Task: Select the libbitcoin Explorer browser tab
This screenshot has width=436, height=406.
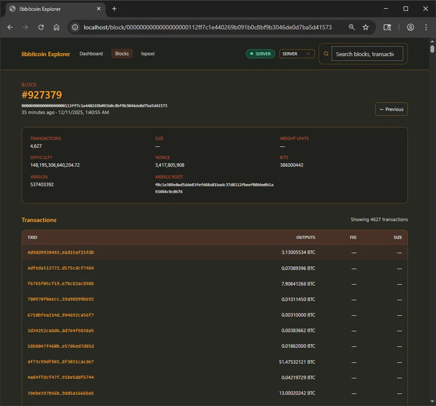Action: click(x=55, y=9)
